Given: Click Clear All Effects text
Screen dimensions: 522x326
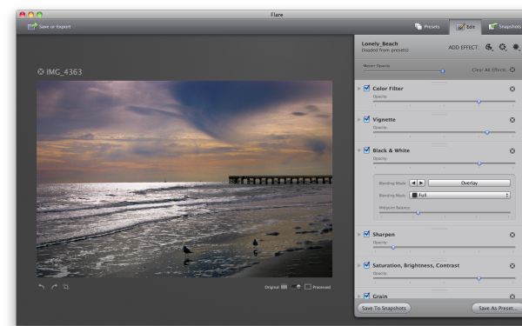Looking at the screenshot, I should pos(489,70).
